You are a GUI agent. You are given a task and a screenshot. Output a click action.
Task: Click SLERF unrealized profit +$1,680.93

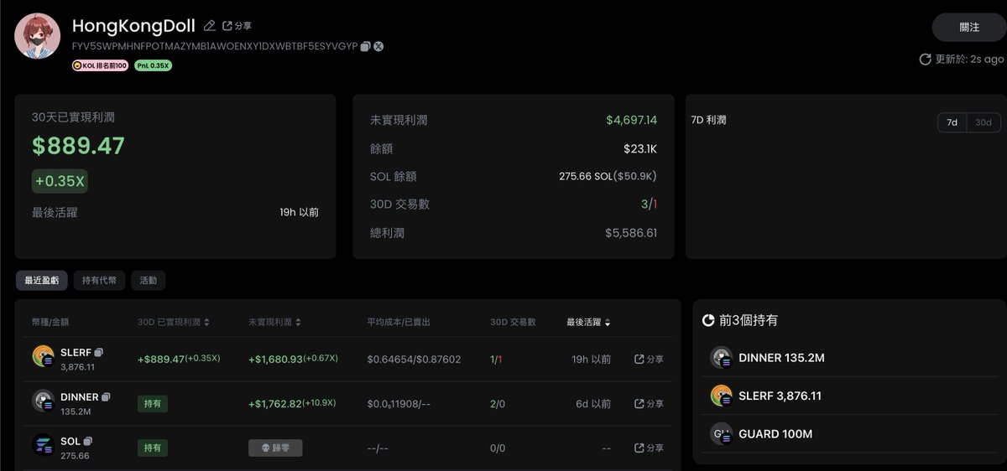[275, 359]
